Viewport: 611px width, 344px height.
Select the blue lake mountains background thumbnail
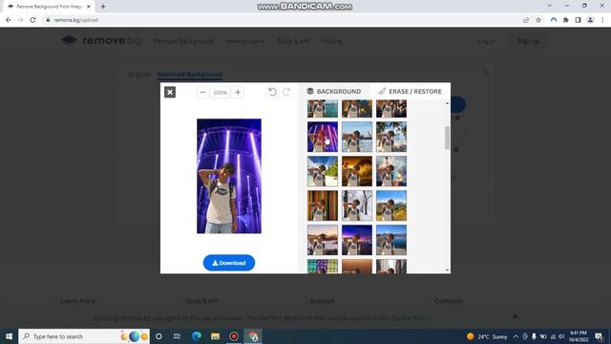391,240
